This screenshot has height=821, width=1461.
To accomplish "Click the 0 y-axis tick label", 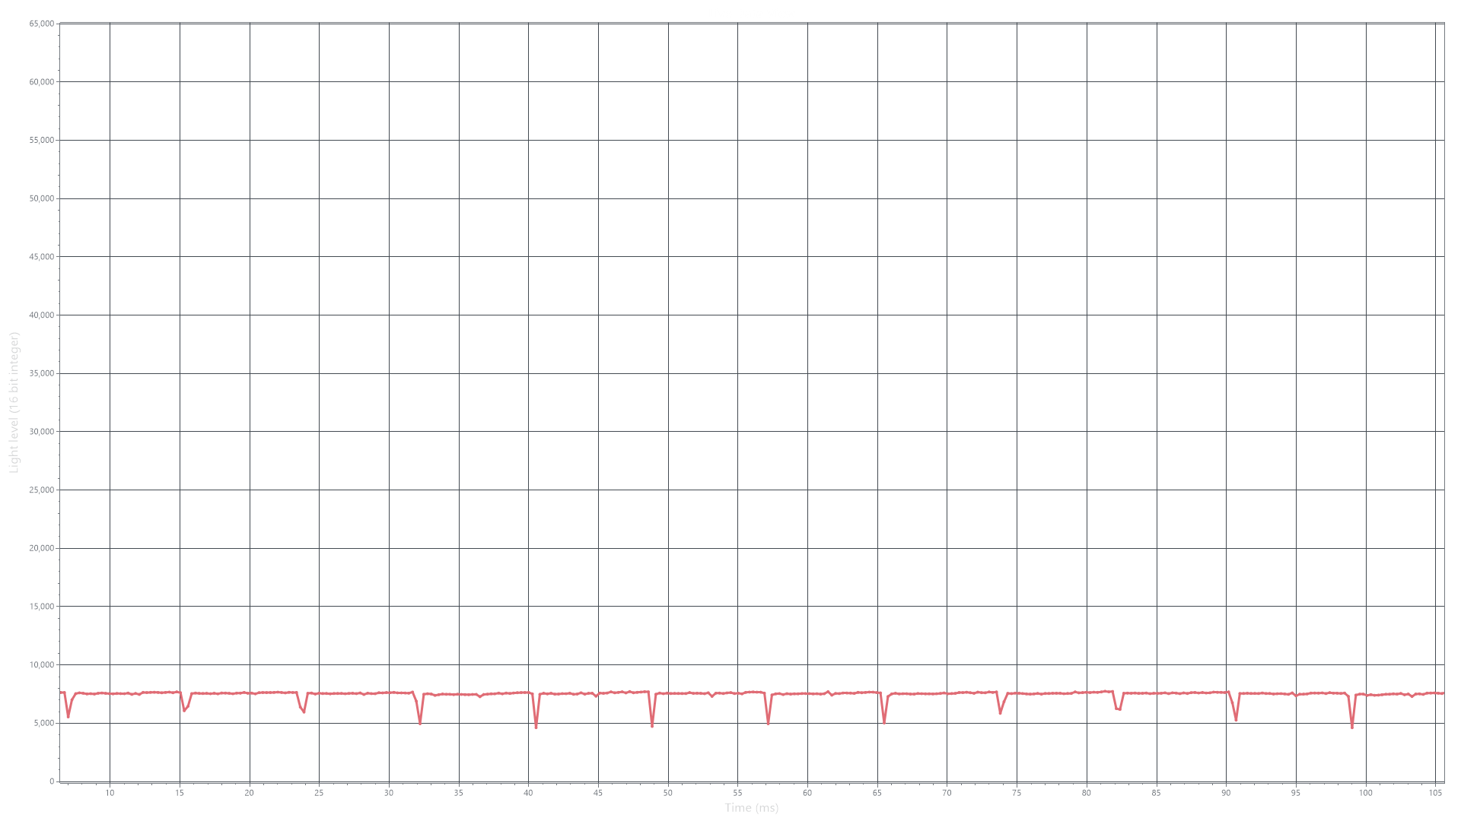I will [x=52, y=781].
